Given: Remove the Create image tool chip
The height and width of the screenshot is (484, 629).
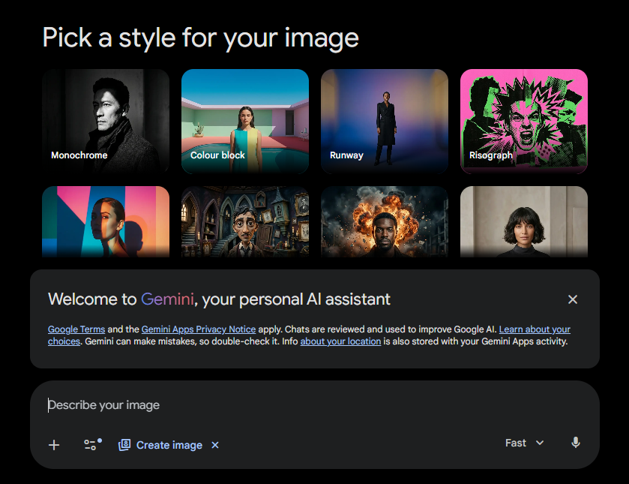Looking at the screenshot, I should click(x=215, y=445).
